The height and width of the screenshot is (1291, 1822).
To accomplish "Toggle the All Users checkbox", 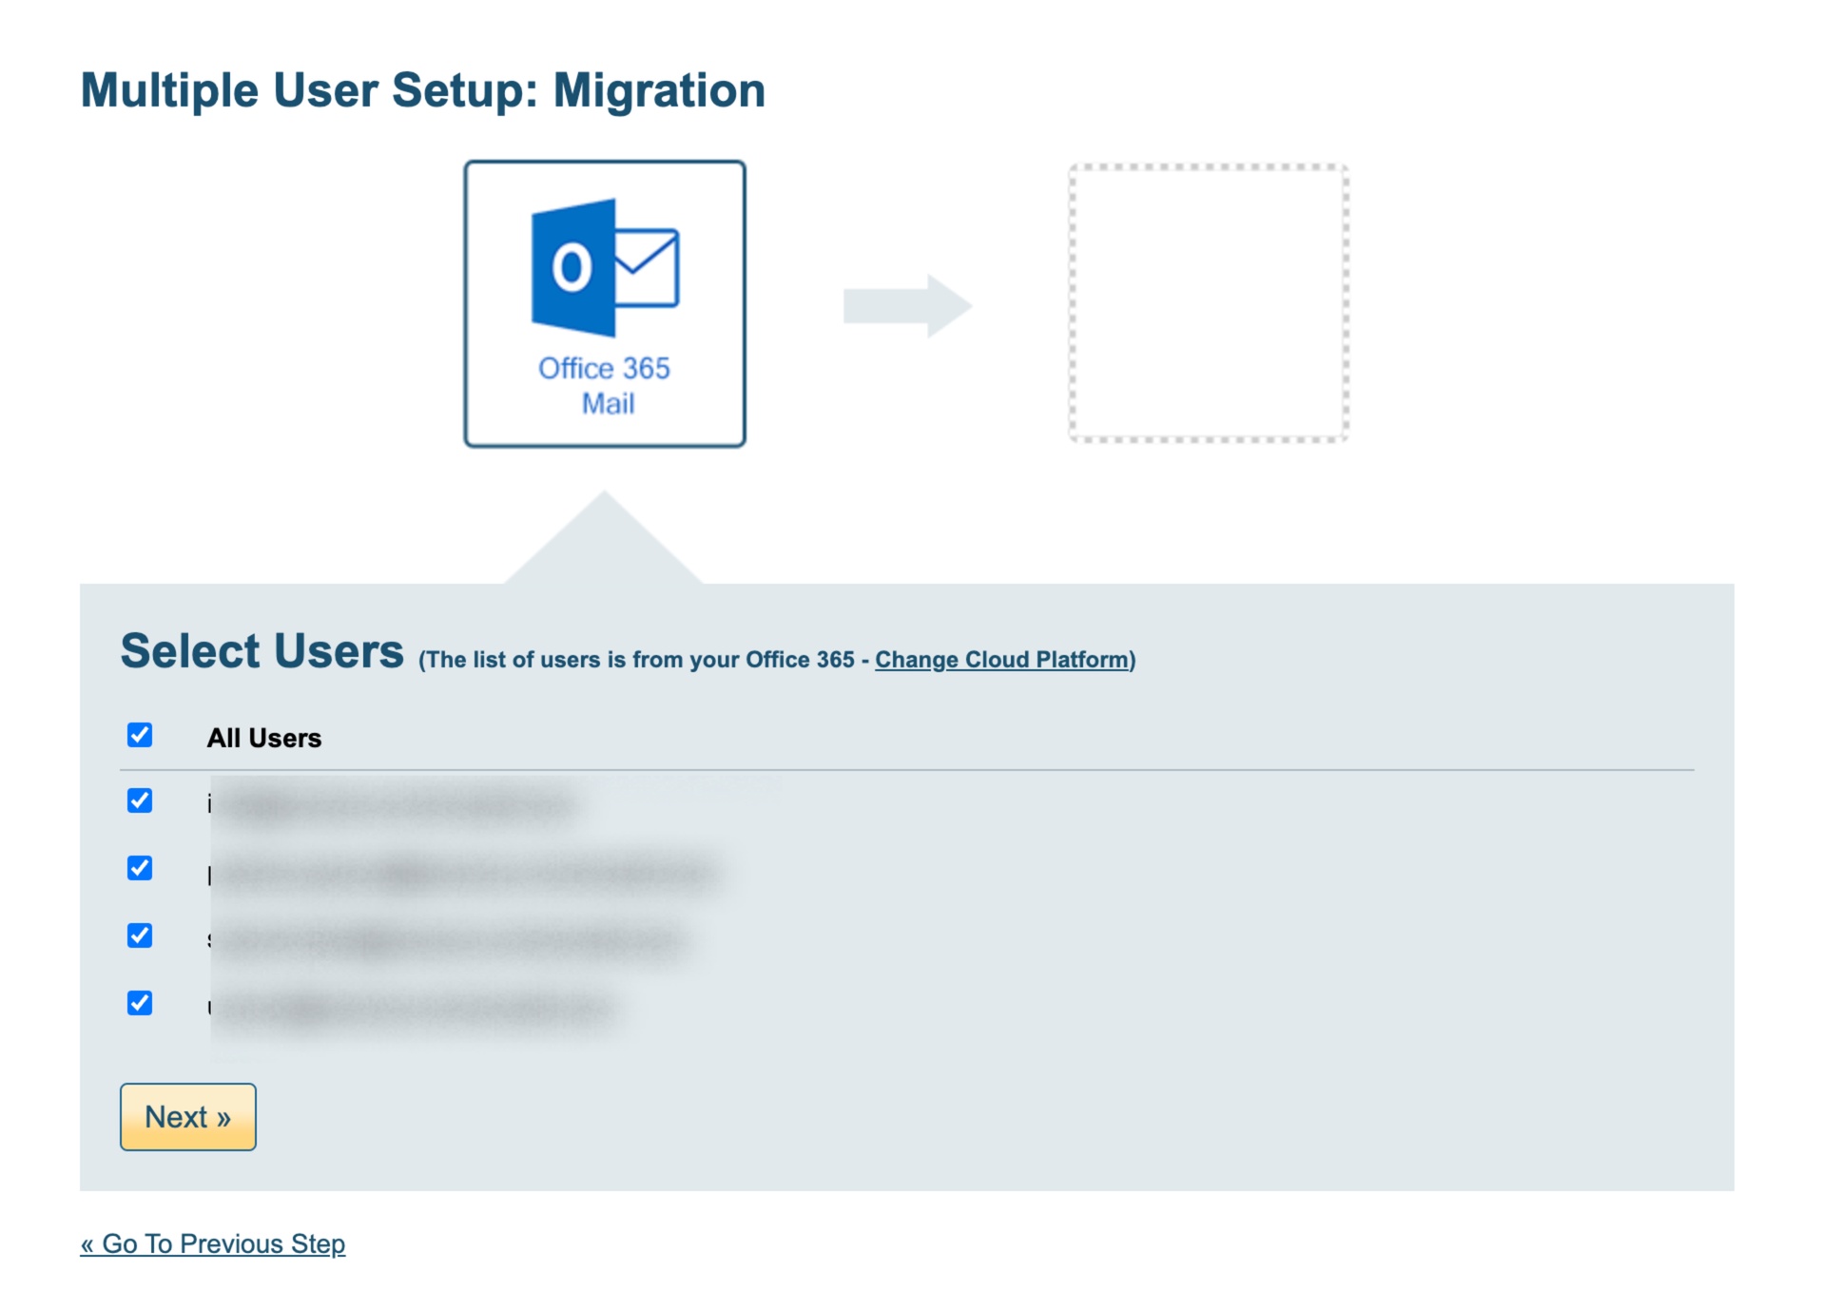I will pos(140,735).
